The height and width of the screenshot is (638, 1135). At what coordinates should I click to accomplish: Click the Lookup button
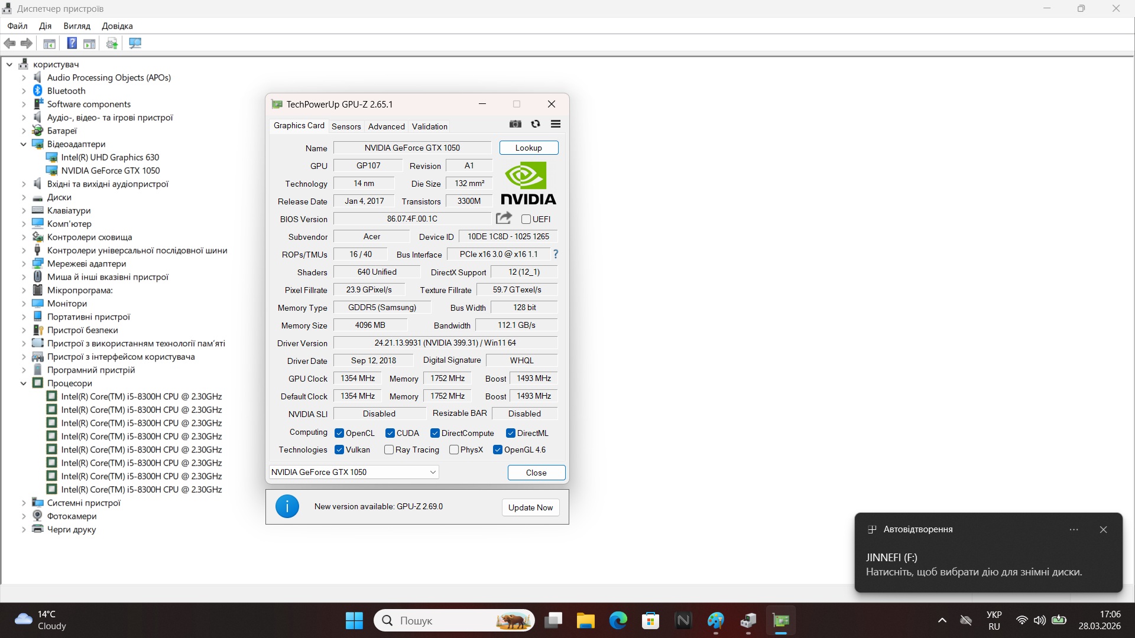coord(528,148)
